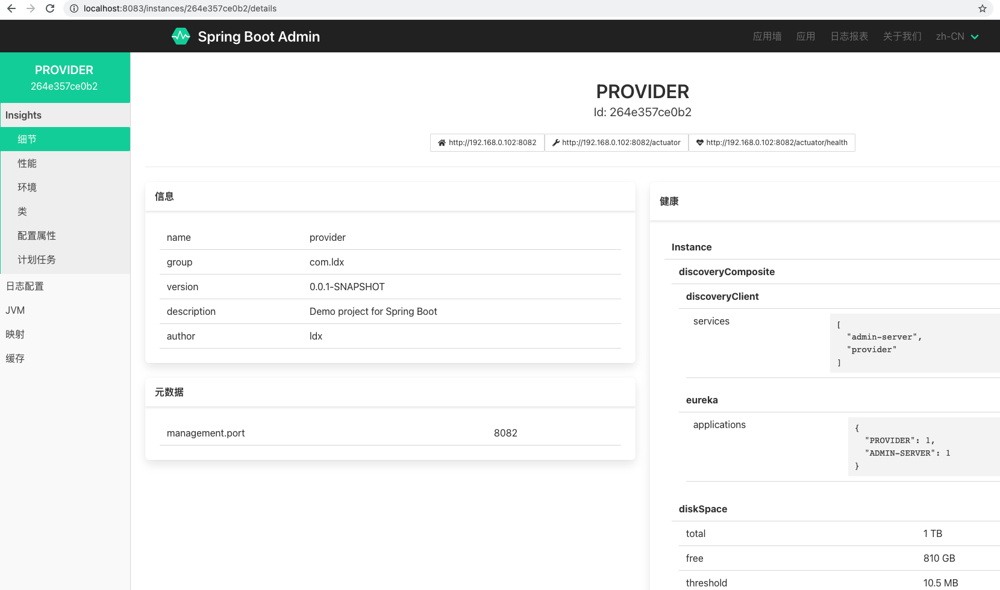Click the '0.0.1-SNAPSHOT' version value

(347, 287)
